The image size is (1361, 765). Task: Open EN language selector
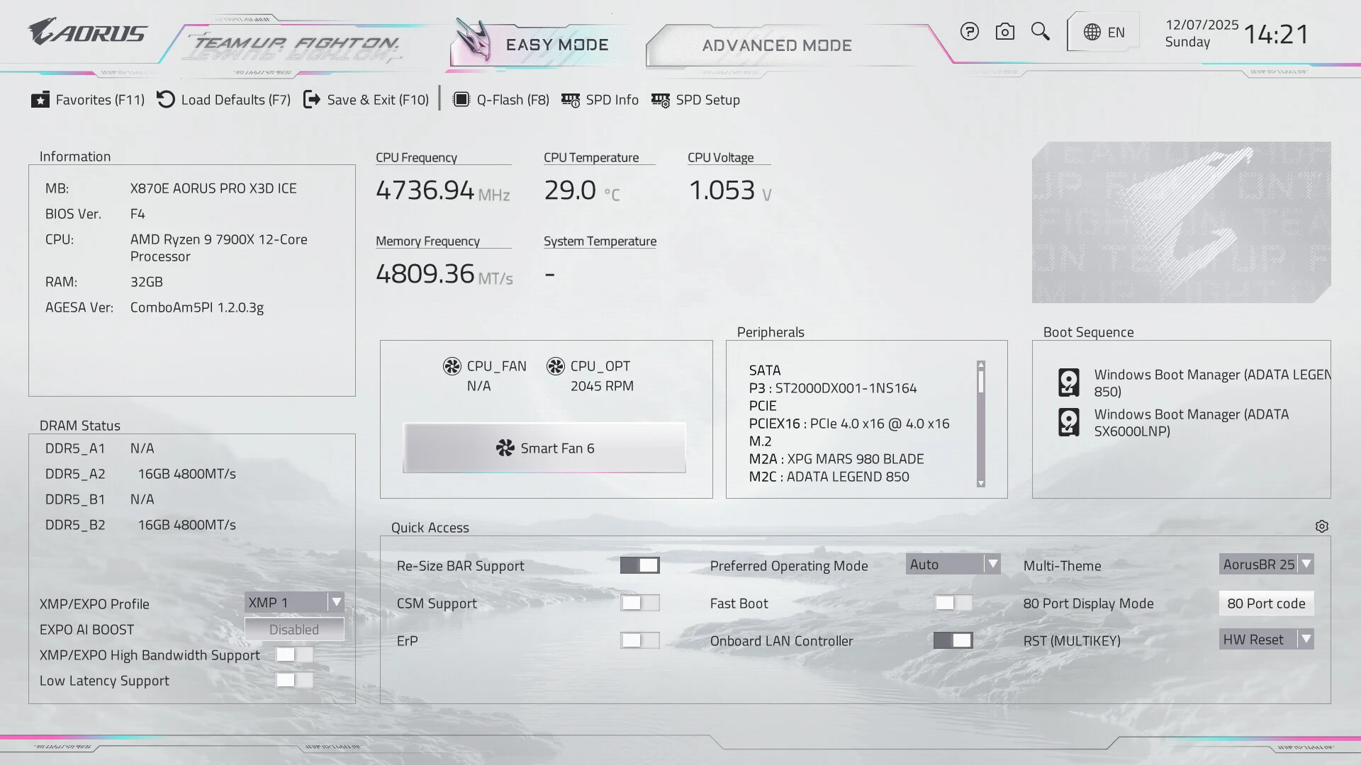[1104, 32]
